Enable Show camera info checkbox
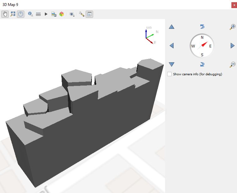The height and width of the screenshot is (193, 237). coord(169,74)
